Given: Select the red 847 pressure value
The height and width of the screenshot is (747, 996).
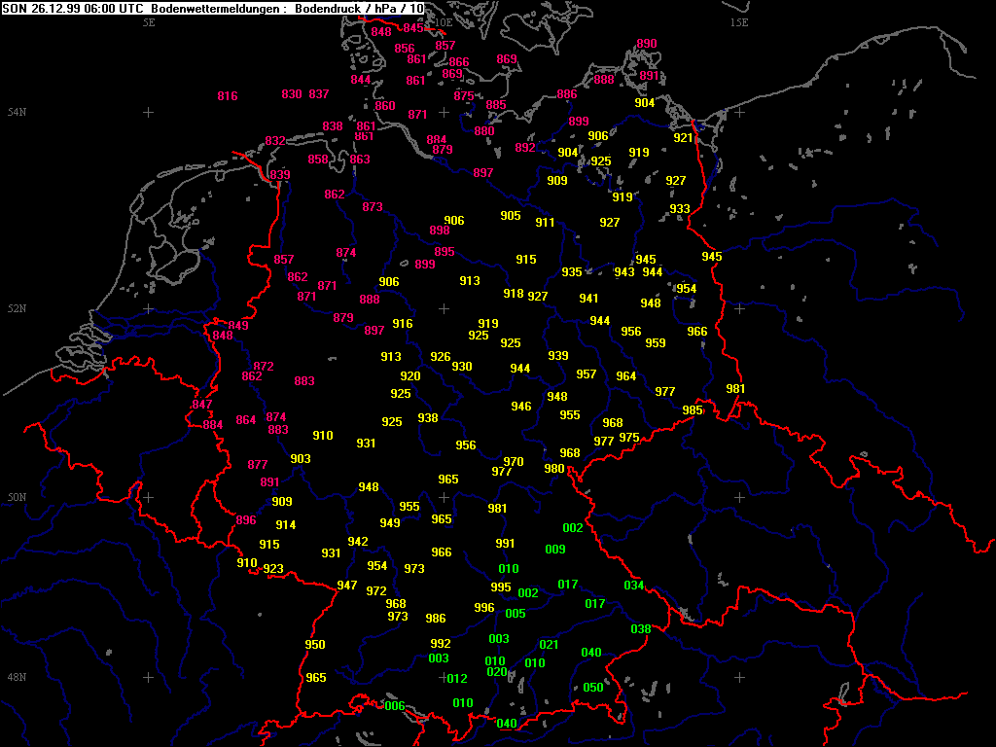Looking at the screenshot, I should 202,405.
